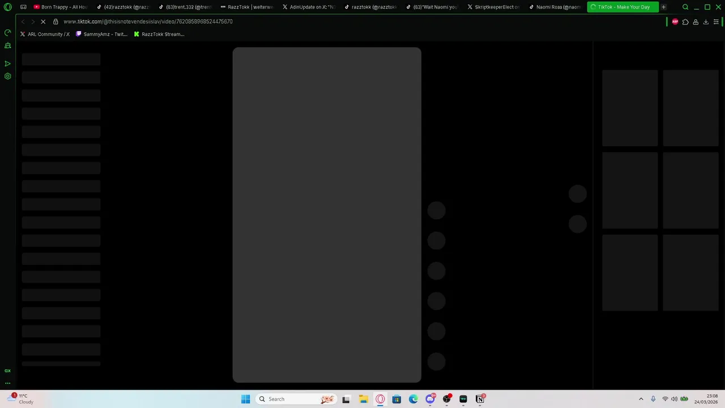Image resolution: width=725 pixels, height=408 pixels.
Task: Switch to the Naomi Ross tab
Action: coord(556,7)
